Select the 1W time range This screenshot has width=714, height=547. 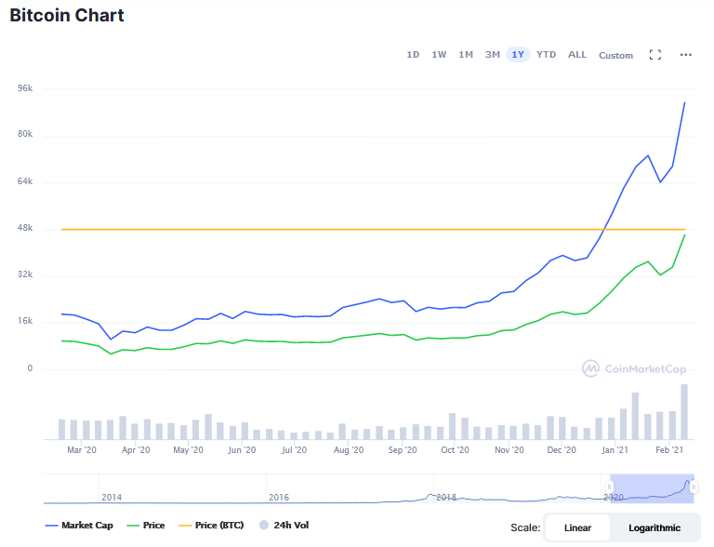coord(439,55)
